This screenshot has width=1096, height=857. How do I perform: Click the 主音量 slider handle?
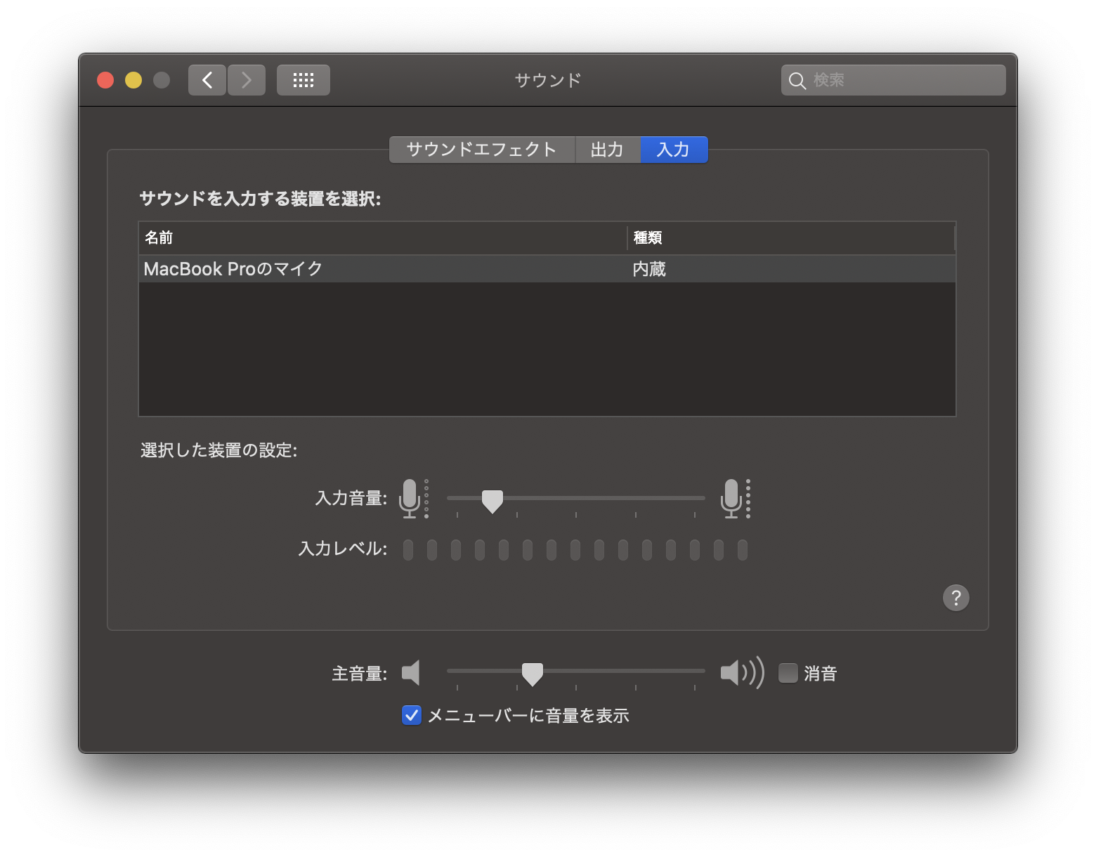click(x=533, y=673)
